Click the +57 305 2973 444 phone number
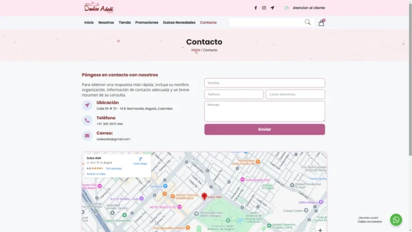The height and width of the screenshot is (232, 412). (x=109, y=124)
